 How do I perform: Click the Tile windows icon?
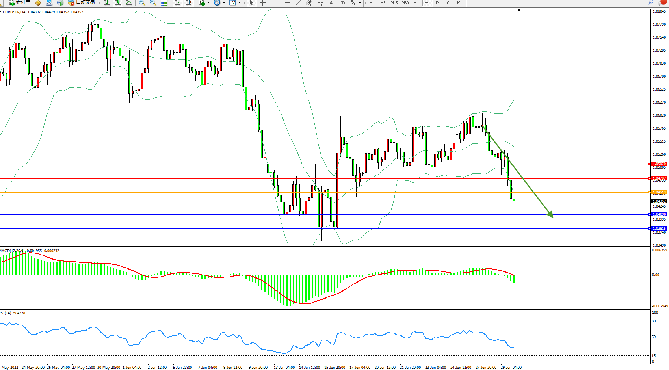(164, 3)
